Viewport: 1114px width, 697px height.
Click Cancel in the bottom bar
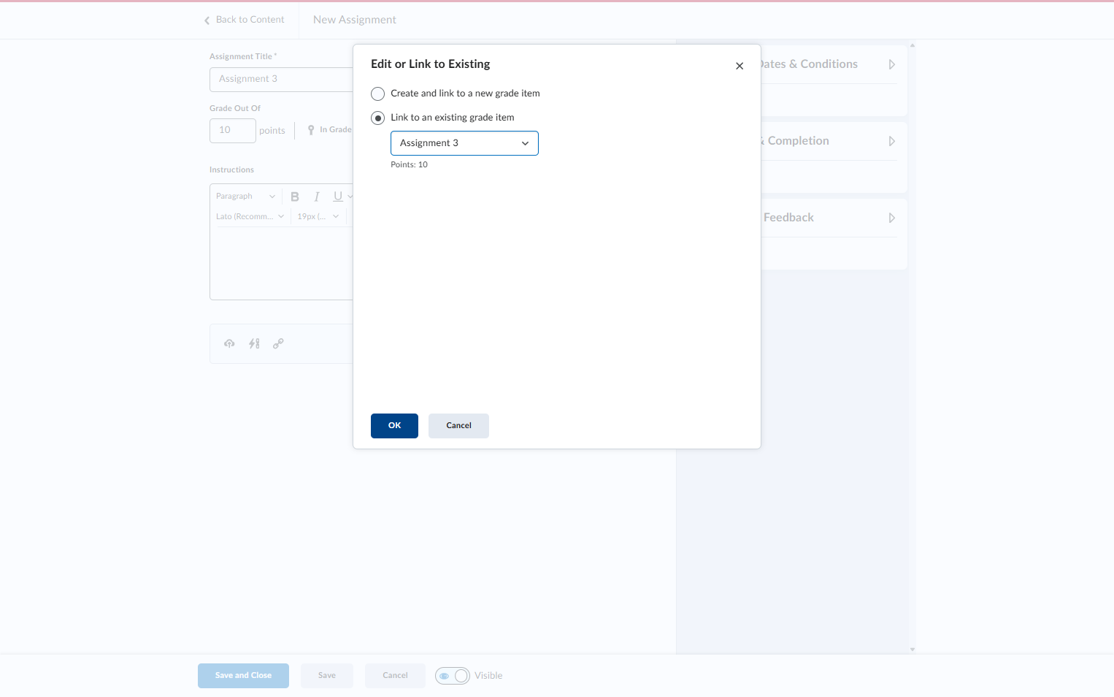[395, 676]
